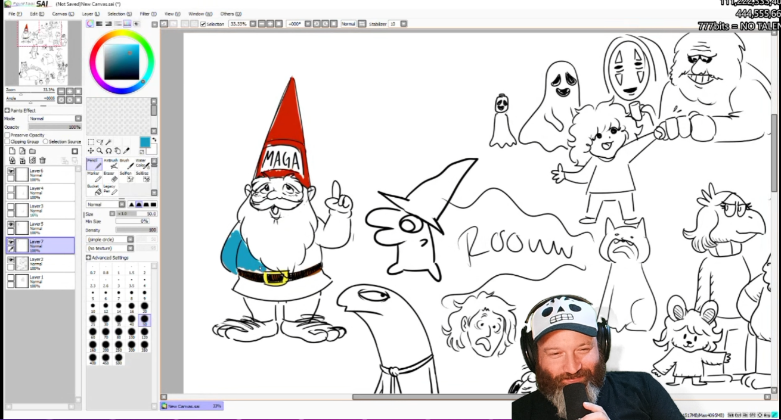
Task: Open the Filter menu
Action: tap(148, 14)
